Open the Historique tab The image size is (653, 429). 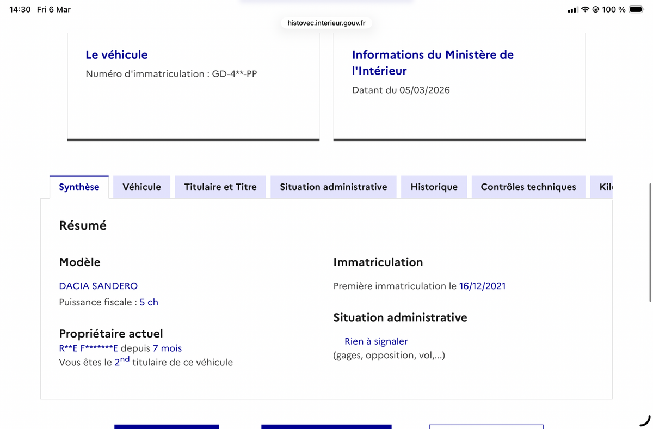pos(434,187)
